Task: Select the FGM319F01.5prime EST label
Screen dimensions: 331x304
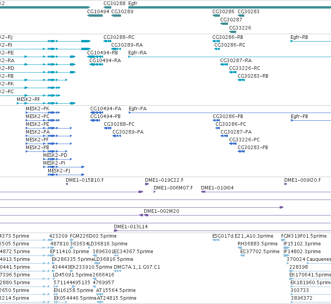Action: tap(304, 236)
